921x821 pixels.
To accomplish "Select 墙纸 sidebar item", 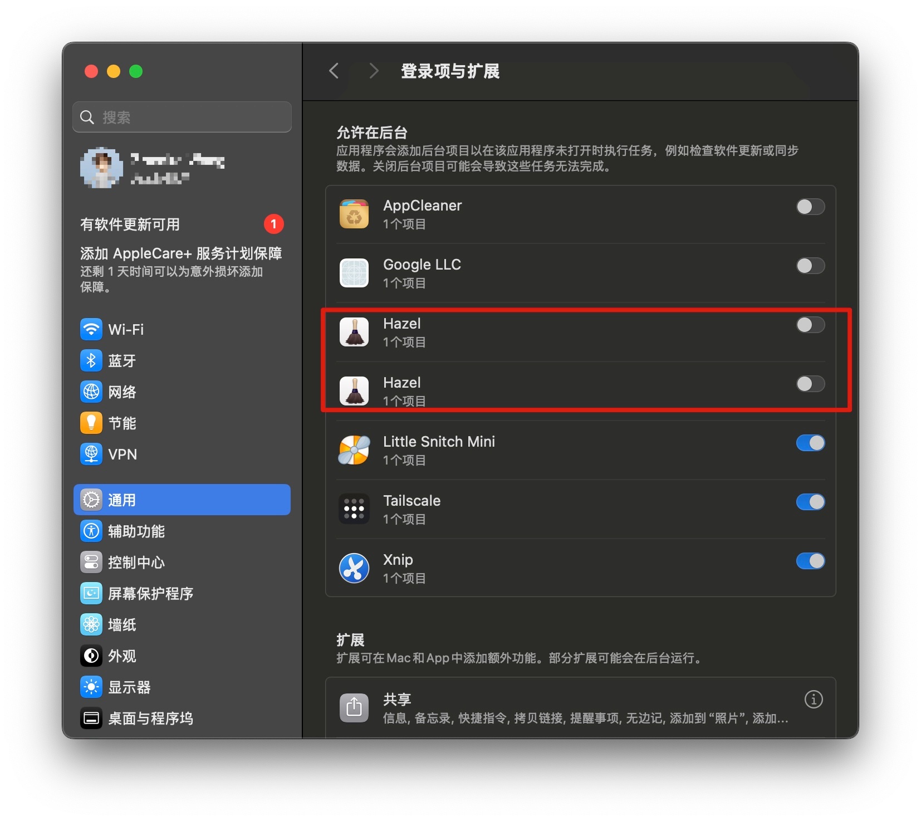I will 182,624.
